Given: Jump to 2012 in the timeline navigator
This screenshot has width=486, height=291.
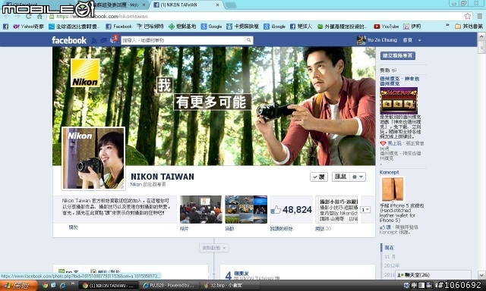Looking at the screenshot, I should (x=392, y=266).
